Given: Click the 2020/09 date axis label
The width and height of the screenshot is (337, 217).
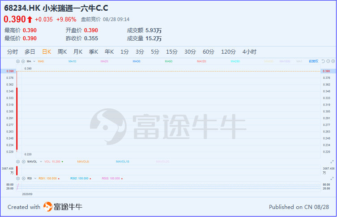Looking at the screenshot, I should click(x=27, y=194).
